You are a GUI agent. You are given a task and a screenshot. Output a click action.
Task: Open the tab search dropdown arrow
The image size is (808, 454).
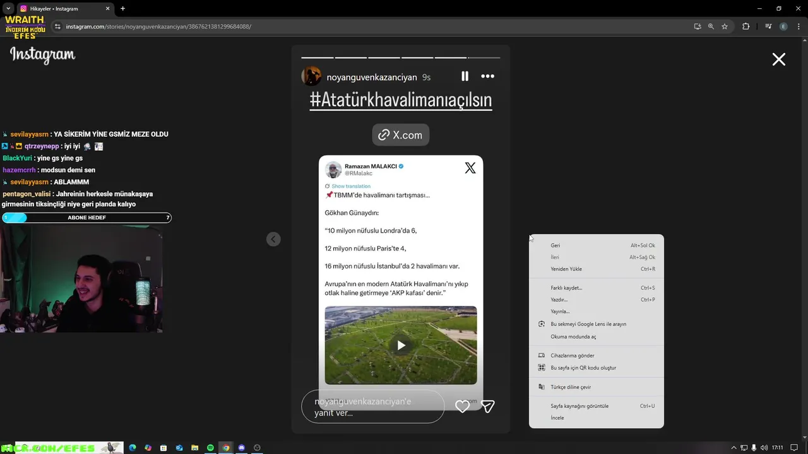point(8,9)
